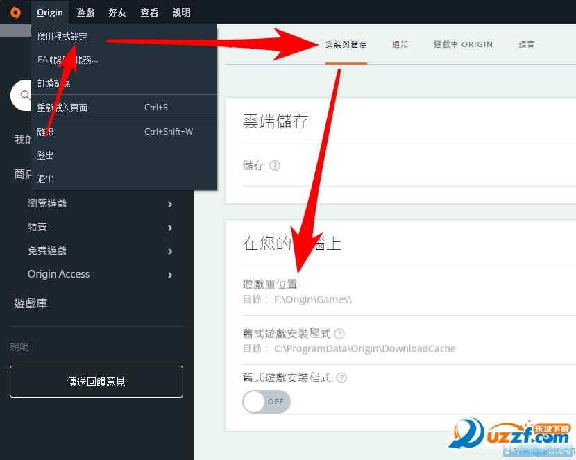The height and width of the screenshot is (460, 576).
Task: Open the 遊戲 menu
Action: tap(85, 12)
